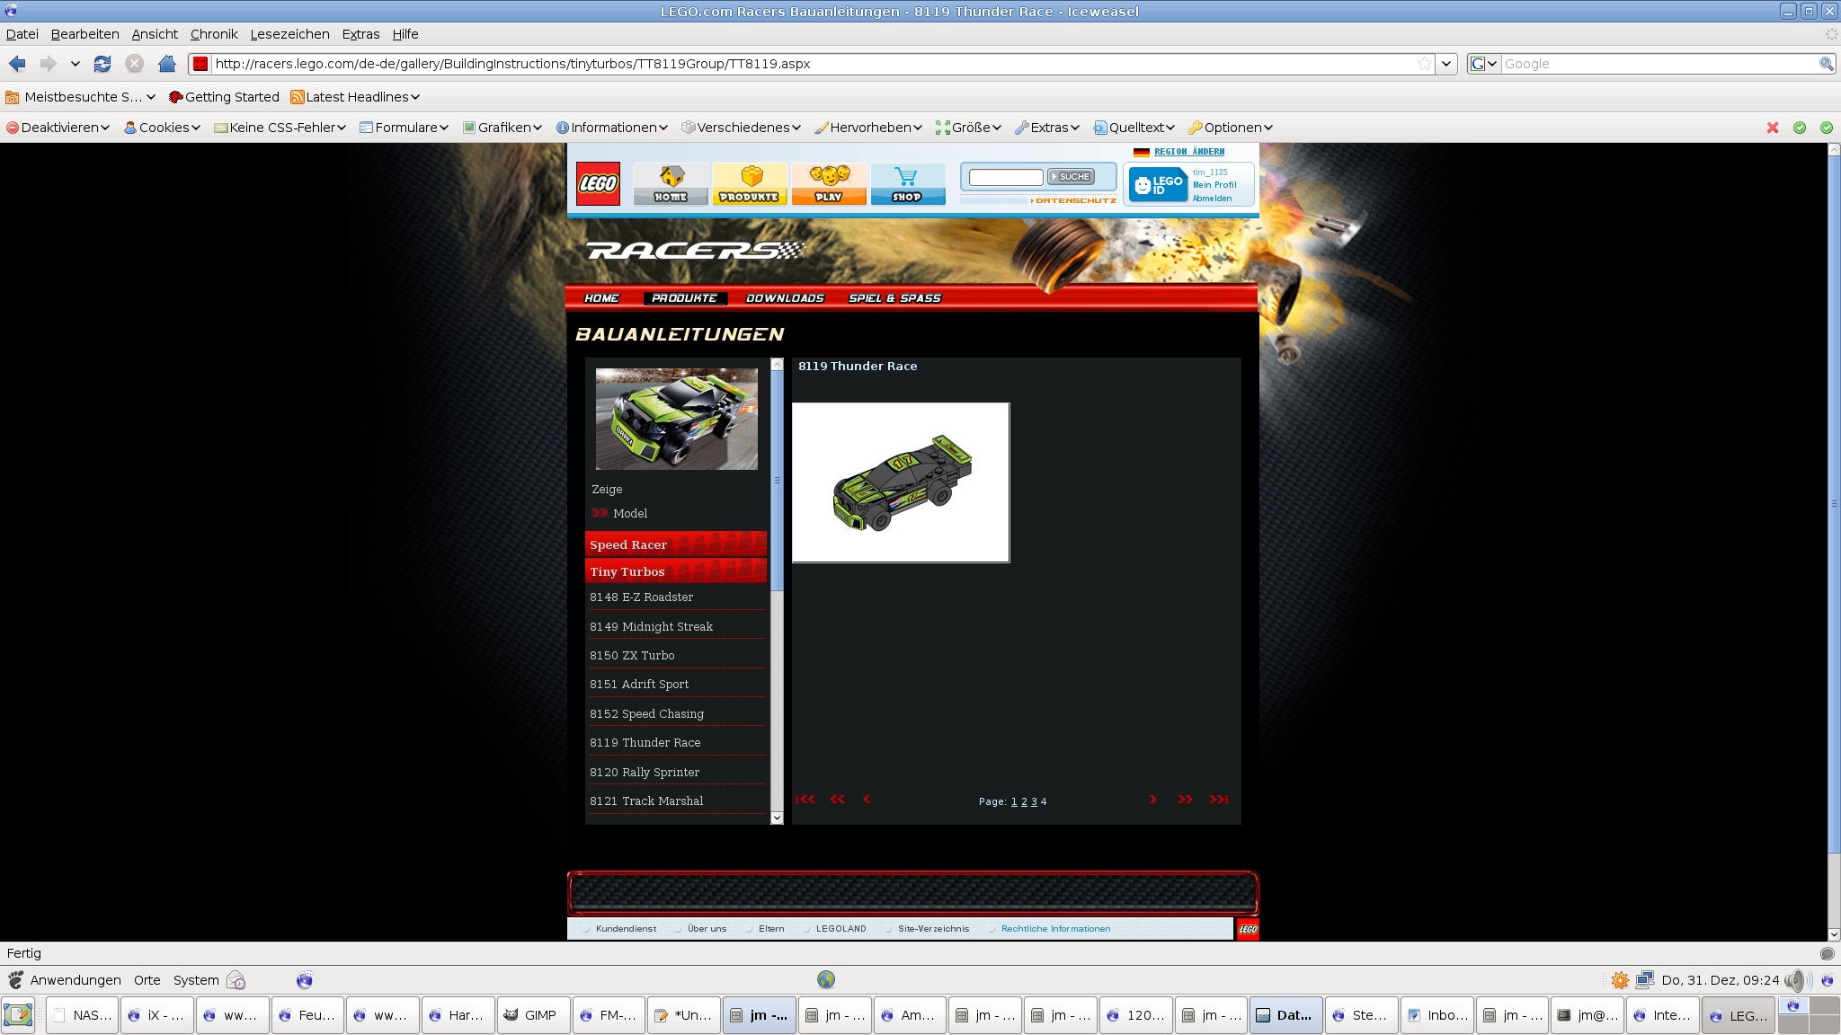Image resolution: width=1841 pixels, height=1035 pixels.
Task: Open the Quelltext dropdown
Action: (1134, 128)
